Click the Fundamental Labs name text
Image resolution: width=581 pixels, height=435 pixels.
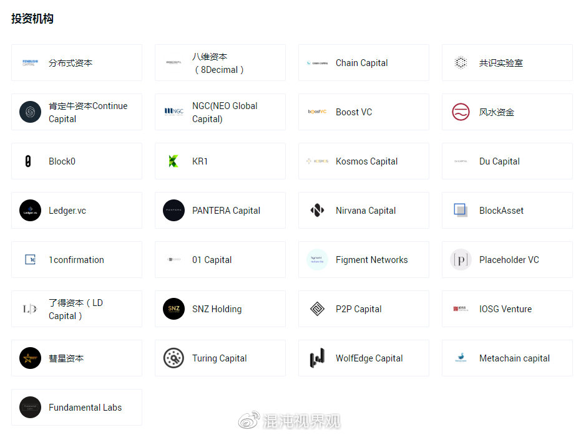(85, 408)
